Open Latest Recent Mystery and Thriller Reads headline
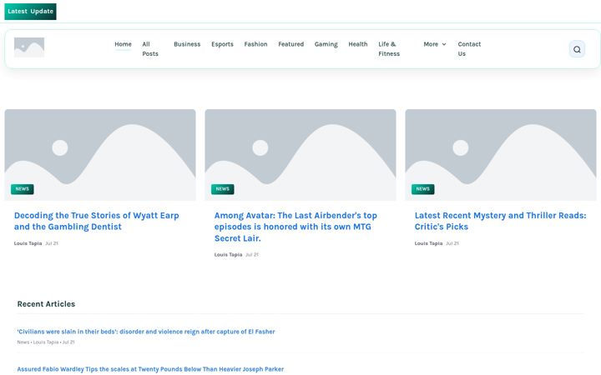 (500, 221)
